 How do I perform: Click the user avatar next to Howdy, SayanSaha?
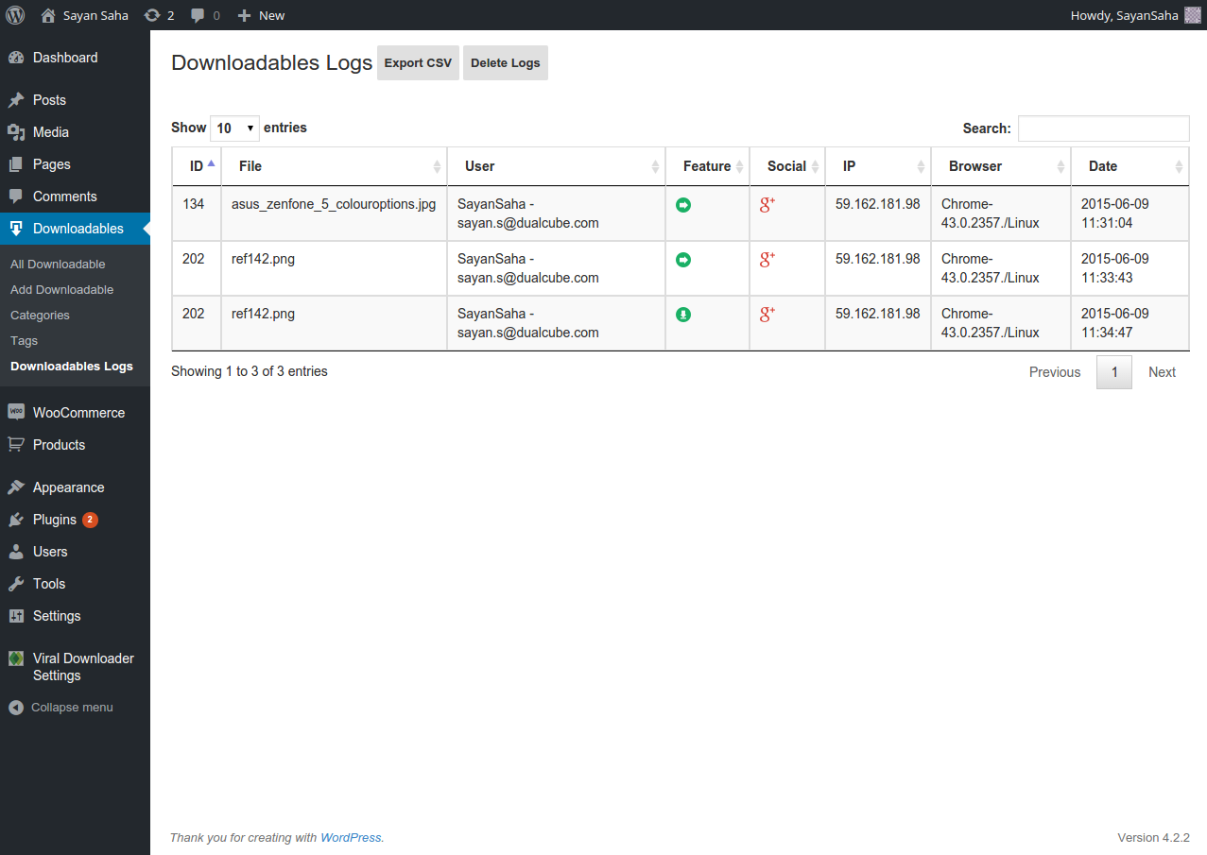coord(1193,15)
